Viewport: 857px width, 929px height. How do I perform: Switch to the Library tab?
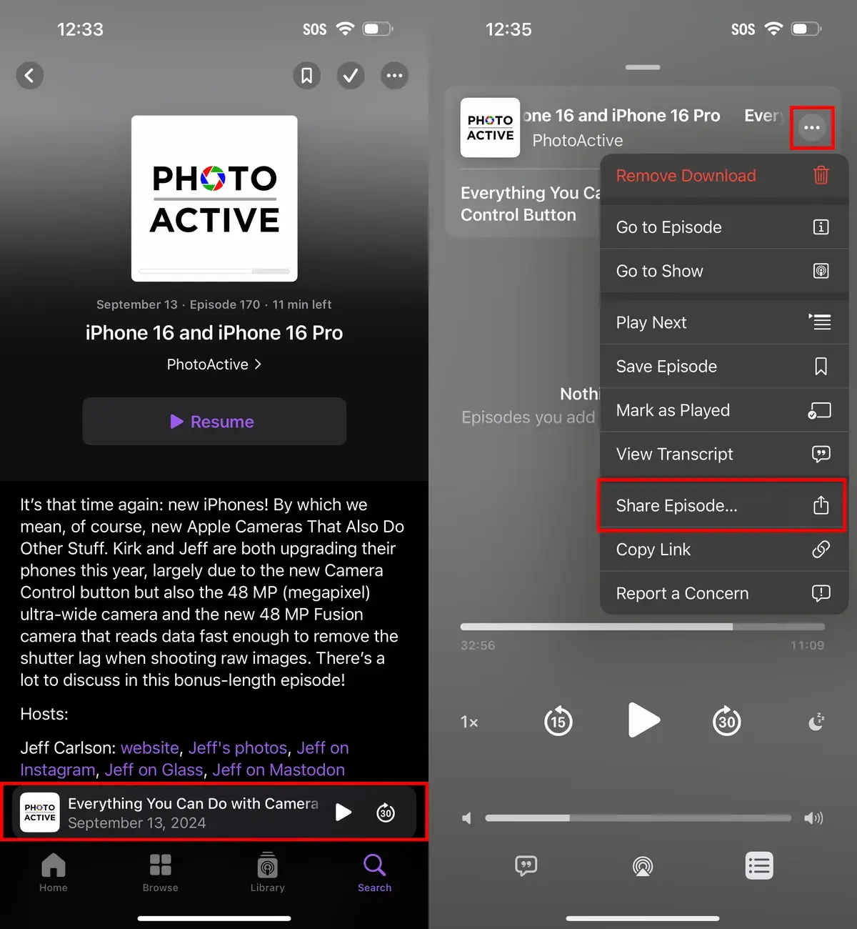click(x=267, y=872)
